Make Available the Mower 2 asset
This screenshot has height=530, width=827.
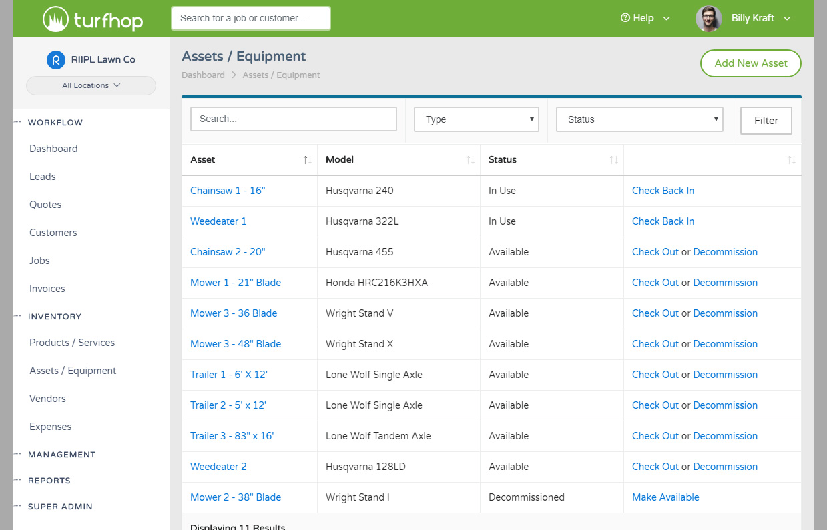[665, 497]
